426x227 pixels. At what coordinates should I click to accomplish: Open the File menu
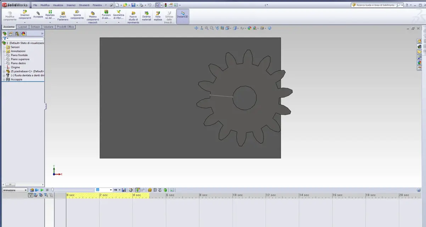click(35, 5)
